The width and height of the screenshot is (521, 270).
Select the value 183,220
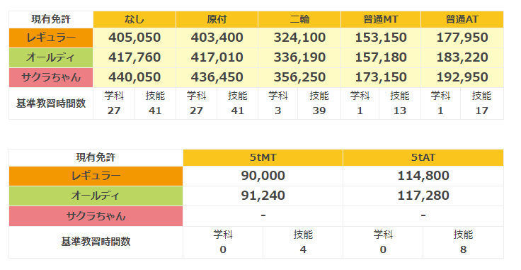462,57
